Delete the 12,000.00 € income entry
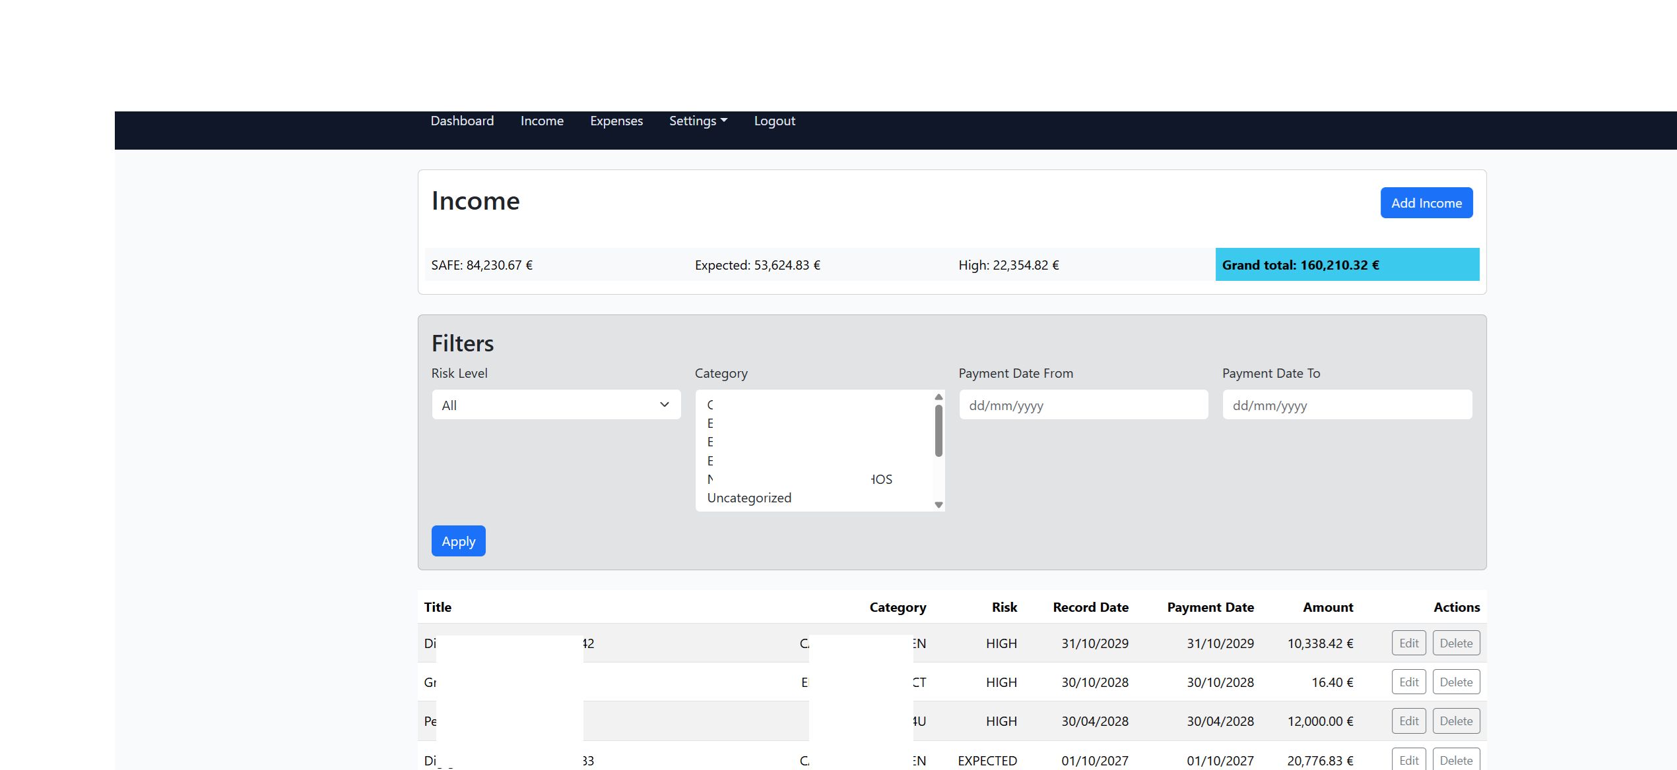Image resolution: width=1677 pixels, height=770 pixels. pyautogui.click(x=1455, y=721)
